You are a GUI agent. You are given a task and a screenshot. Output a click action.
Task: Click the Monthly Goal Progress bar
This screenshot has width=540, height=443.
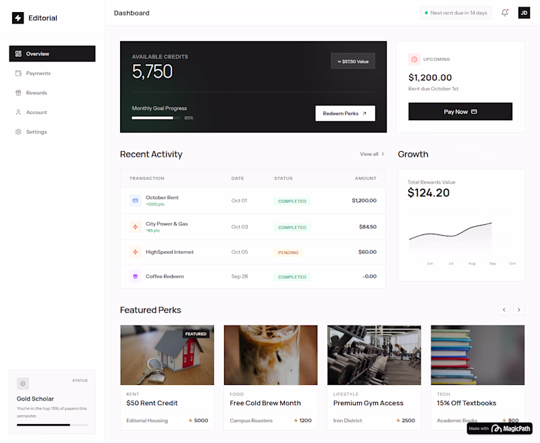click(x=156, y=118)
